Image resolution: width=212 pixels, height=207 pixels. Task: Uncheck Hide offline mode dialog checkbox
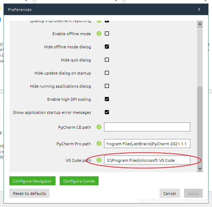(107, 47)
